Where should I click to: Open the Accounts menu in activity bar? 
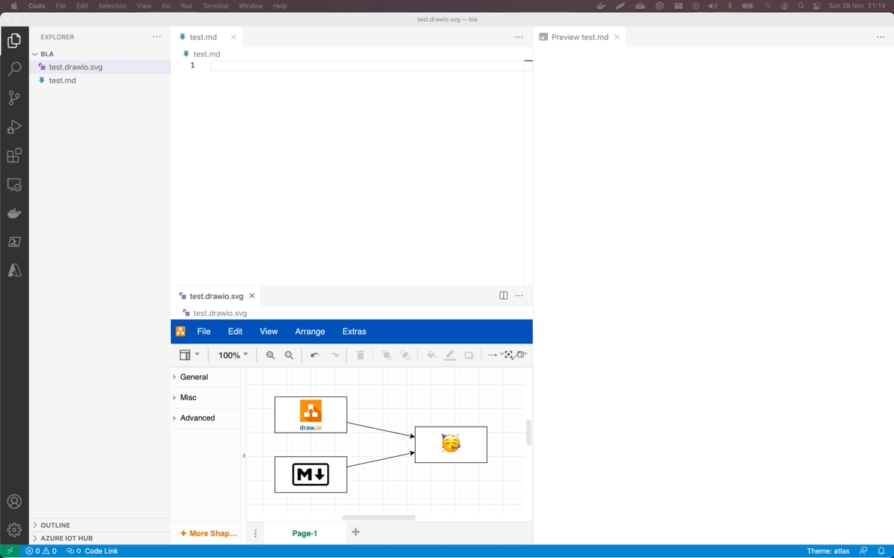(x=14, y=501)
